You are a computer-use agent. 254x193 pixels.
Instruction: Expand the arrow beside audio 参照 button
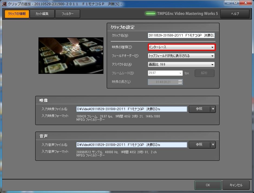[x=213, y=145]
